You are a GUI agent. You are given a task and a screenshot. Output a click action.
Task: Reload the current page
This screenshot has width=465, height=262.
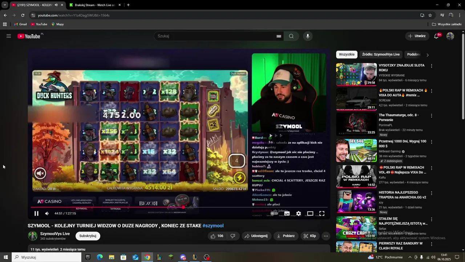23,15
